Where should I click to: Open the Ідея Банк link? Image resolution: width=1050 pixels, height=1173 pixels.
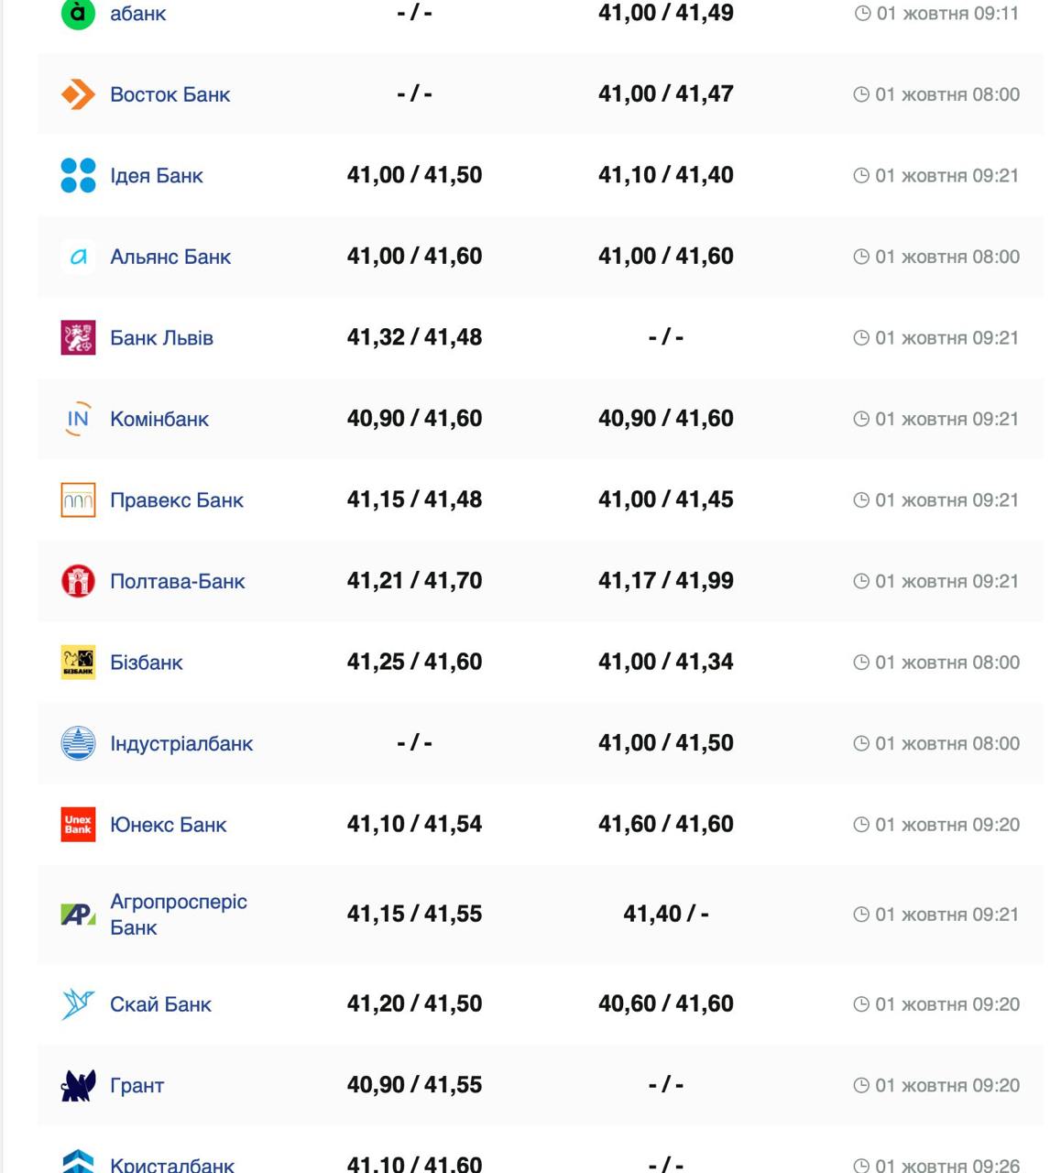tap(156, 175)
